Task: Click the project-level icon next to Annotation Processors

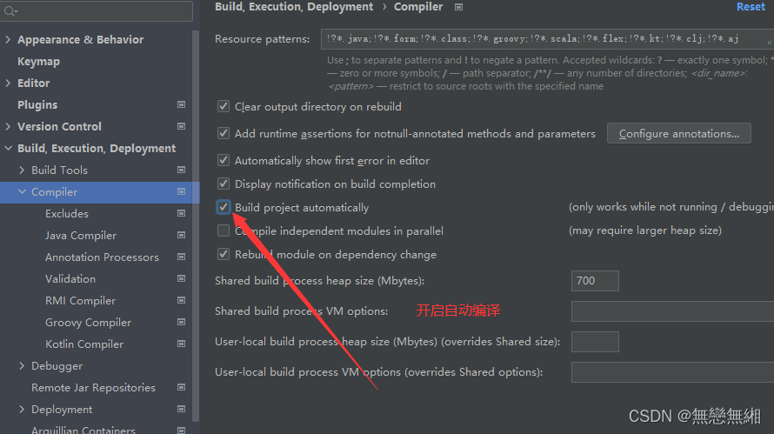Action: [181, 257]
